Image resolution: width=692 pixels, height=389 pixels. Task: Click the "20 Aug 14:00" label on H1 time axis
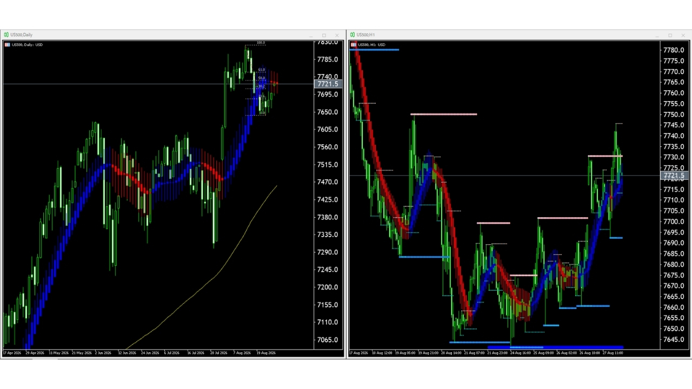click(451, 353)
